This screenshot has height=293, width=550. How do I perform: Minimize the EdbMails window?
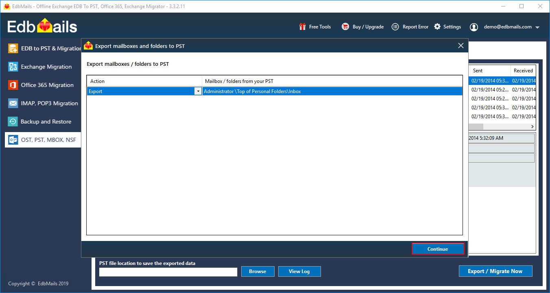503,6
